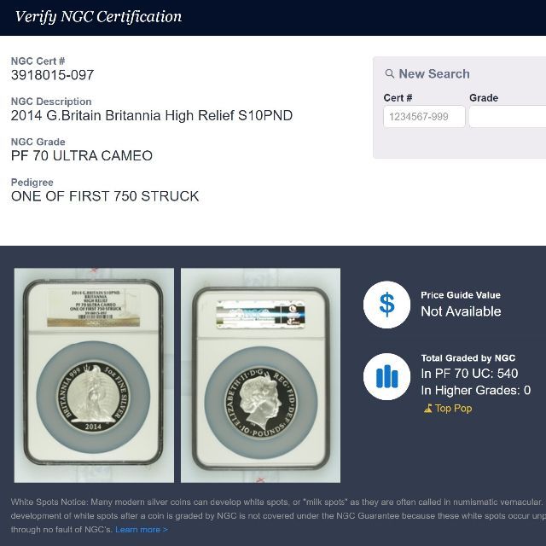Click the Top Pop trophy icon
Screen dimensions: 546x546
point(428,408)
